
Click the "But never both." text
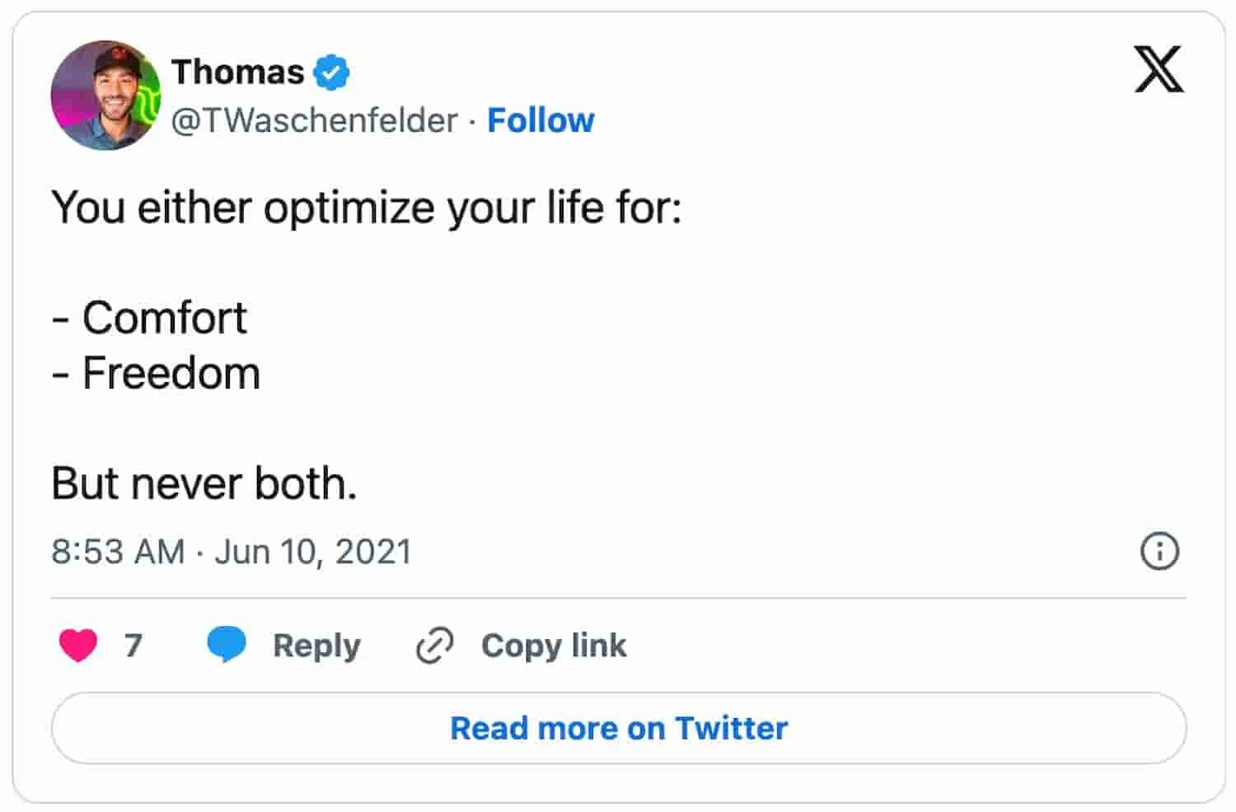click(x=204, y=483)
